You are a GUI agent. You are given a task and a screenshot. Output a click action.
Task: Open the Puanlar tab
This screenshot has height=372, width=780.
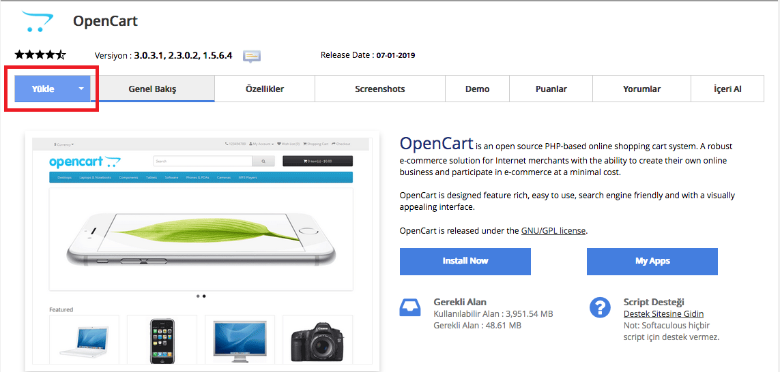(x=551, y=89)
